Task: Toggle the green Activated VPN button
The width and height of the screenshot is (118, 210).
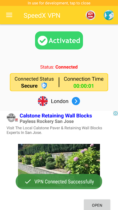Action: coord(59,40)
